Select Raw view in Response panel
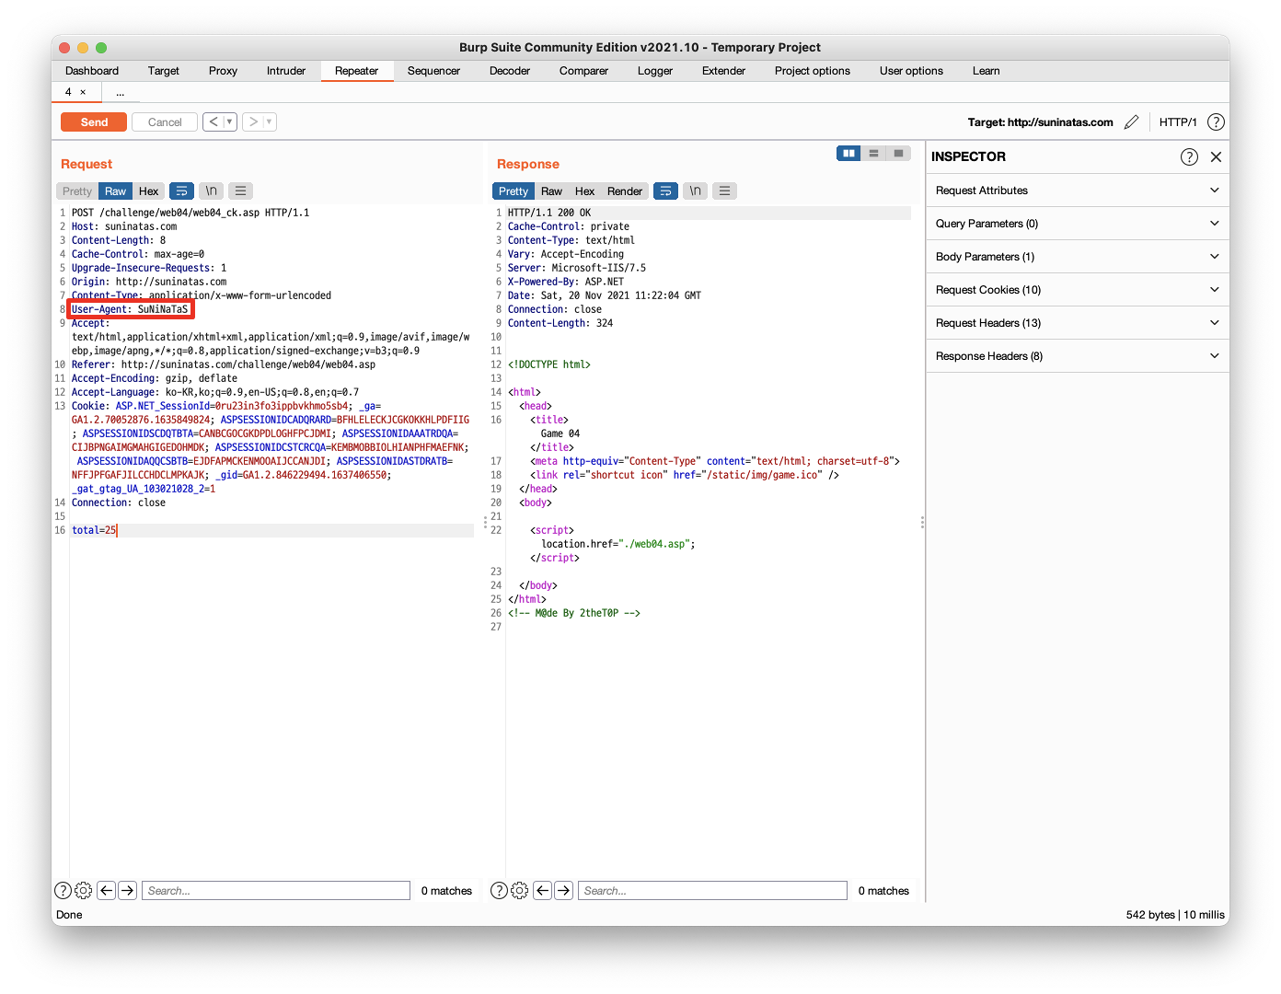The image size is (1281, 994). (551, 191)
